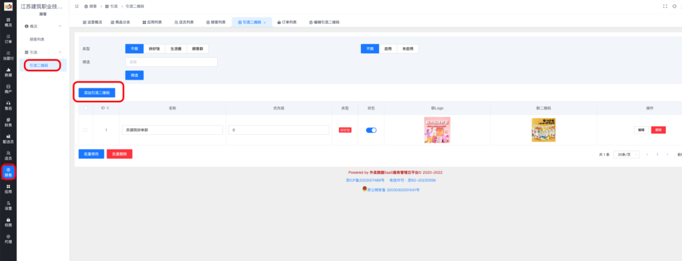The image size is (682, 261).
Task: Tick the checkbox for row ID 1
Action: click(85, 130)
